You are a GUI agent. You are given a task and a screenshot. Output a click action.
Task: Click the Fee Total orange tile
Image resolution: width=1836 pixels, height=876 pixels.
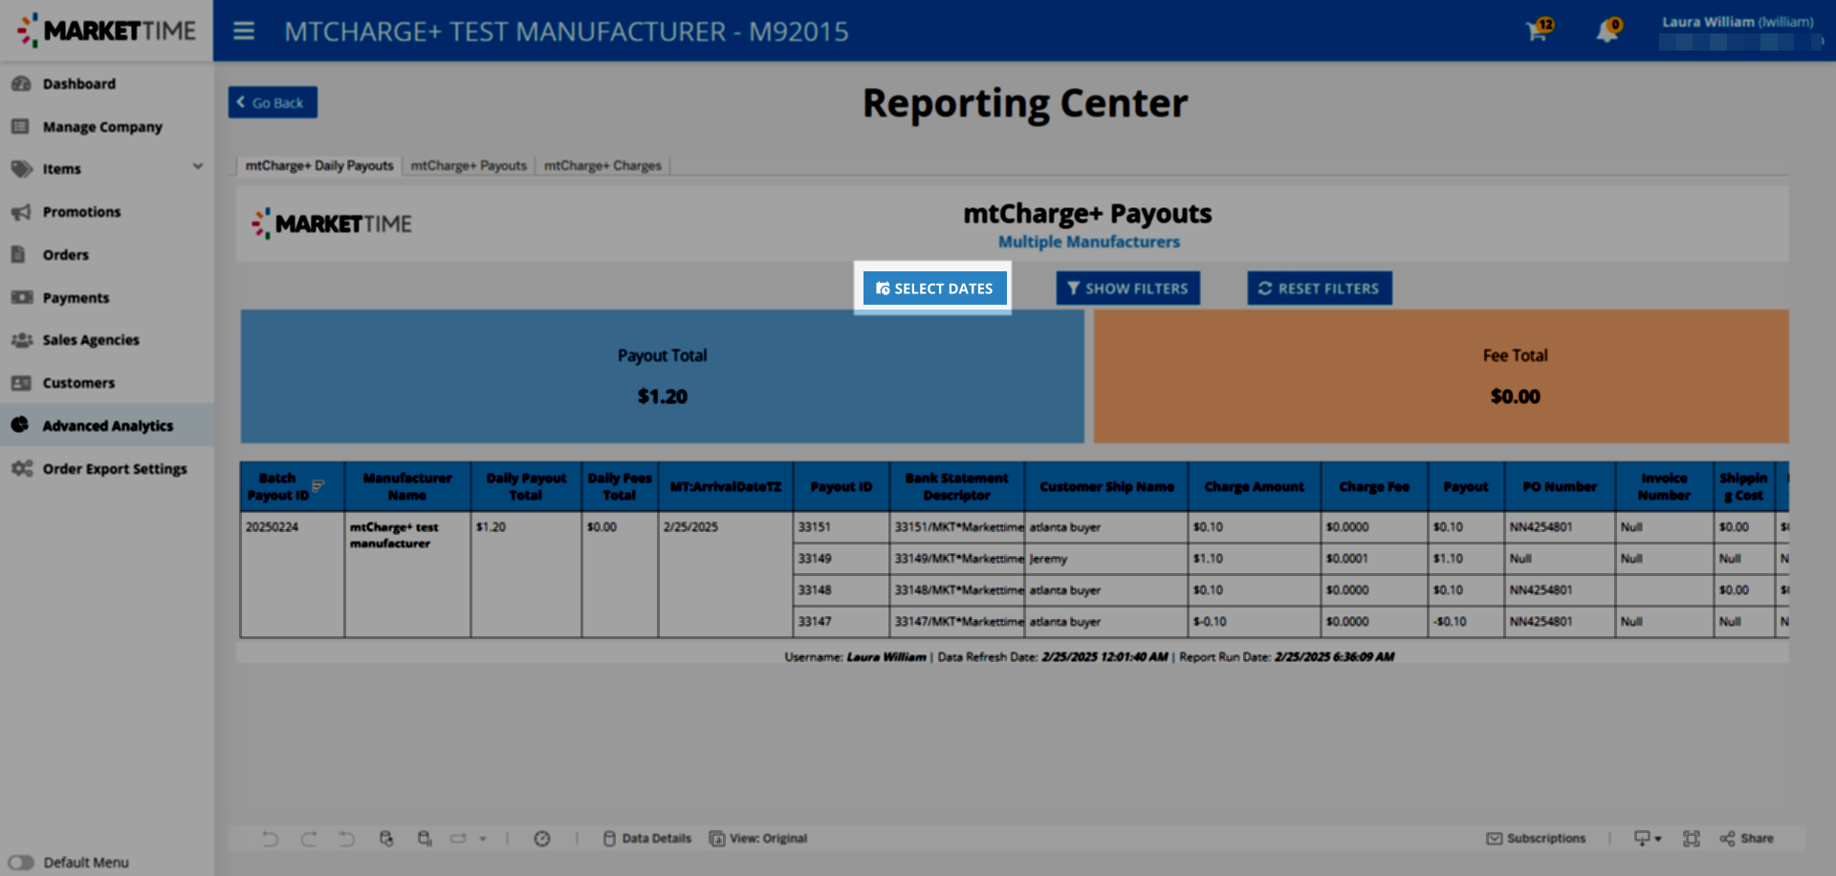coord(1441,376)
